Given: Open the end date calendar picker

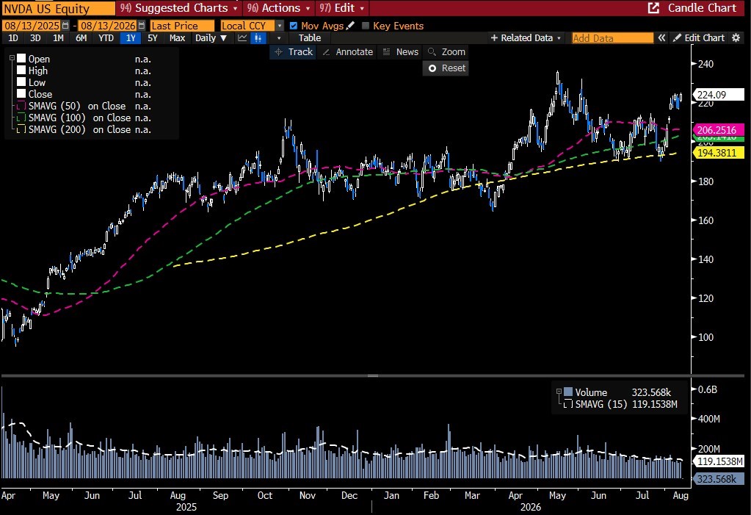Looking at the screenshot, I should coord(141,26).
